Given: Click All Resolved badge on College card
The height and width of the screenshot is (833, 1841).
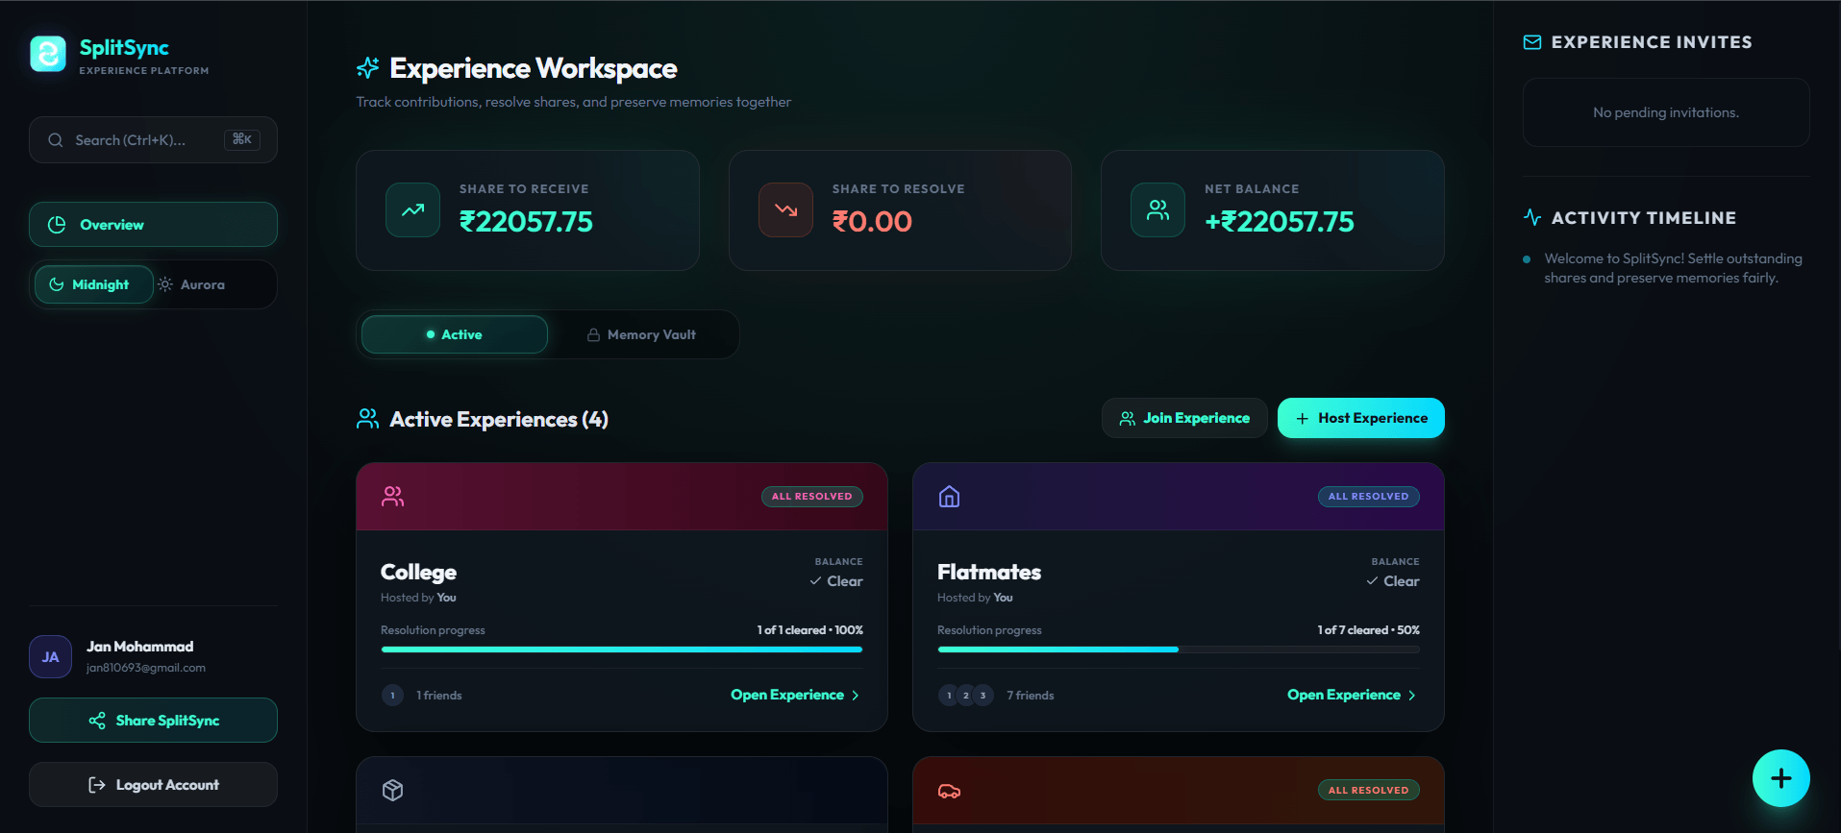Looking at the screenshot, I should (812, 497).
